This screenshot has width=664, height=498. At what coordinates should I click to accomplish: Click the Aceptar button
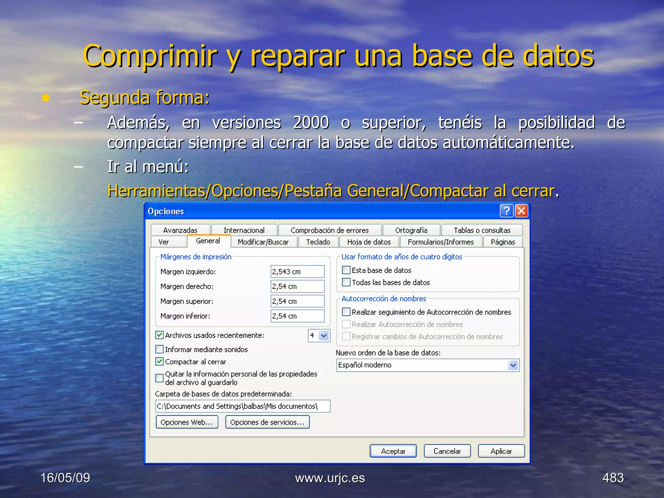point(393,451)
